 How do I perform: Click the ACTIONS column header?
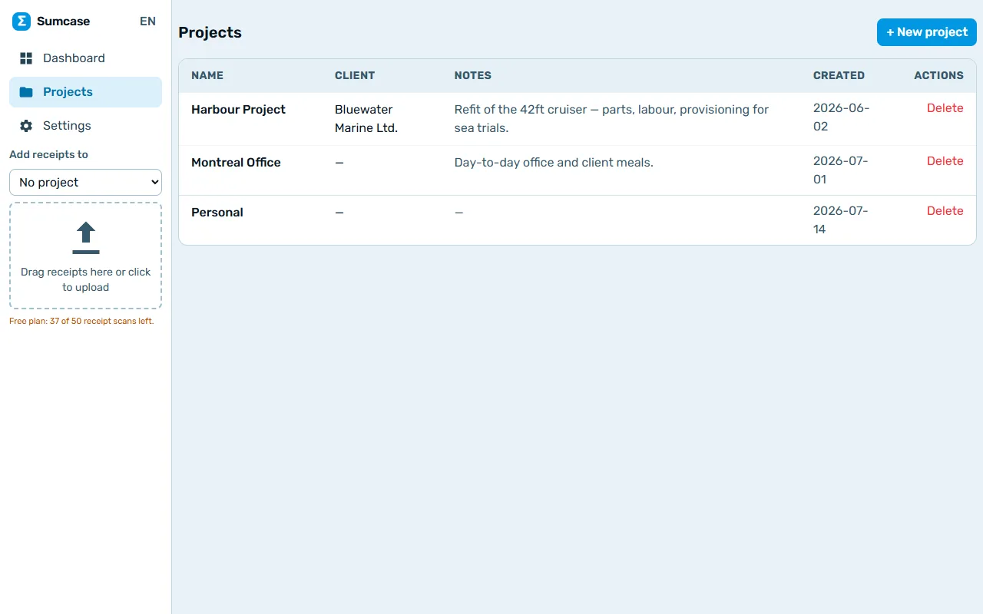coord(938,76)
